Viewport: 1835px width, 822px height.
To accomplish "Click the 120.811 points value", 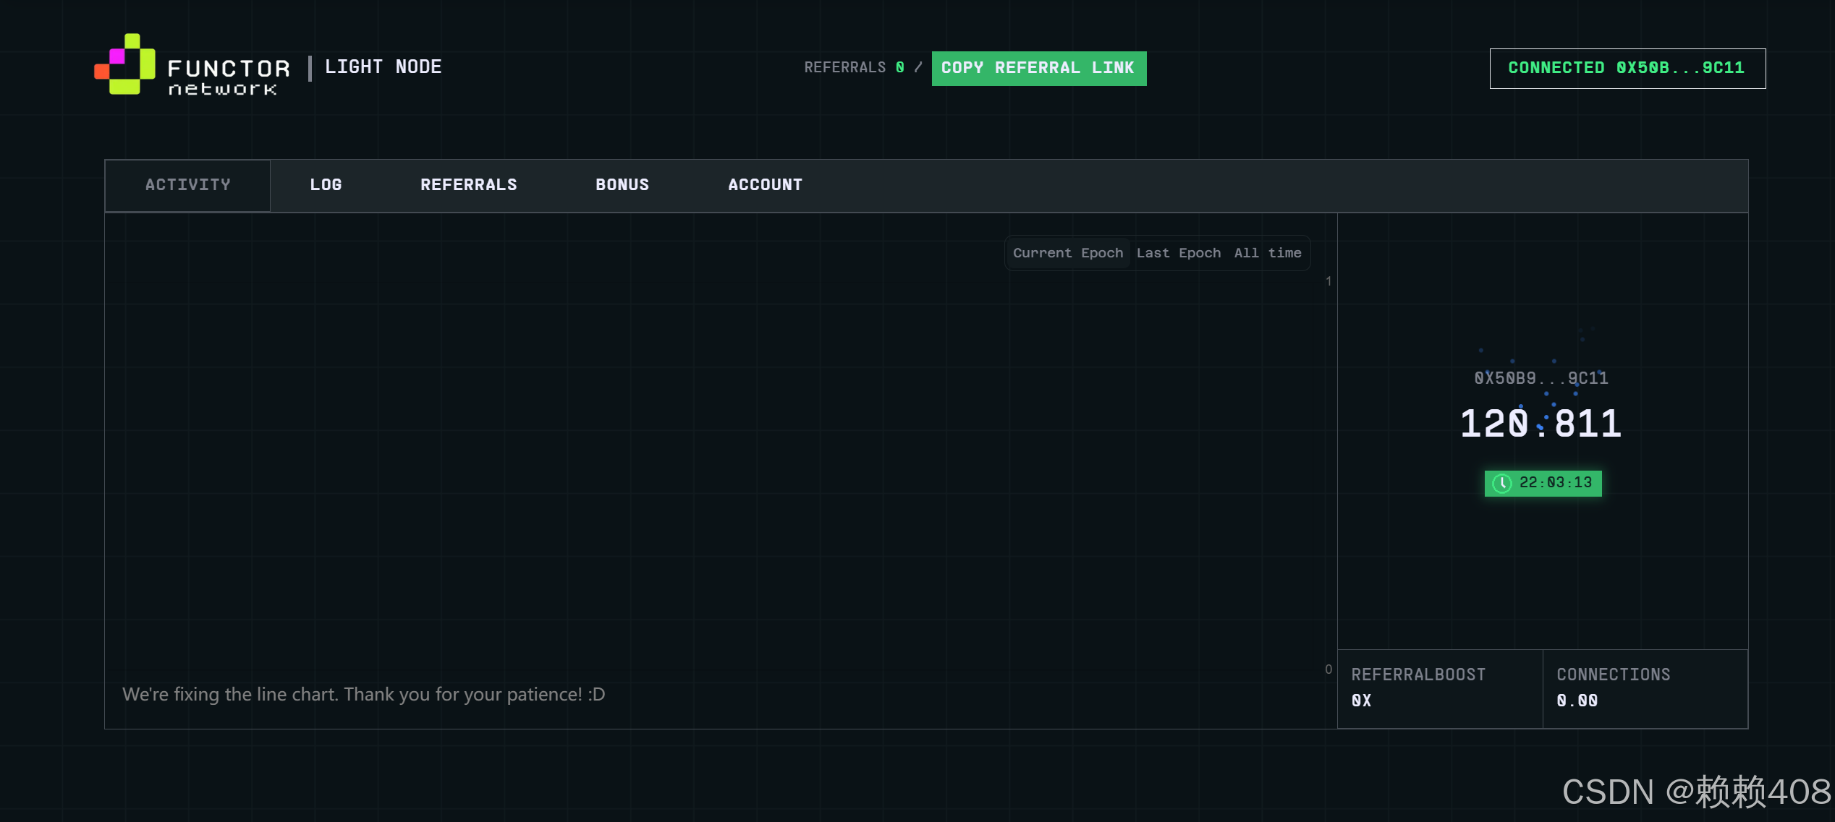I will coord(1541,424).
